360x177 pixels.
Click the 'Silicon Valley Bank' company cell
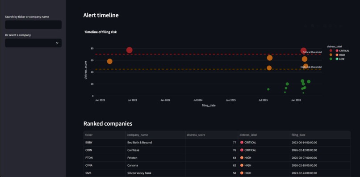(x=155, y=173)
